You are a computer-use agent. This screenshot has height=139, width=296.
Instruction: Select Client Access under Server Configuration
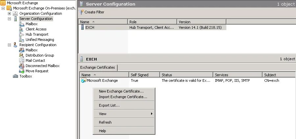(x=36, y=29)
